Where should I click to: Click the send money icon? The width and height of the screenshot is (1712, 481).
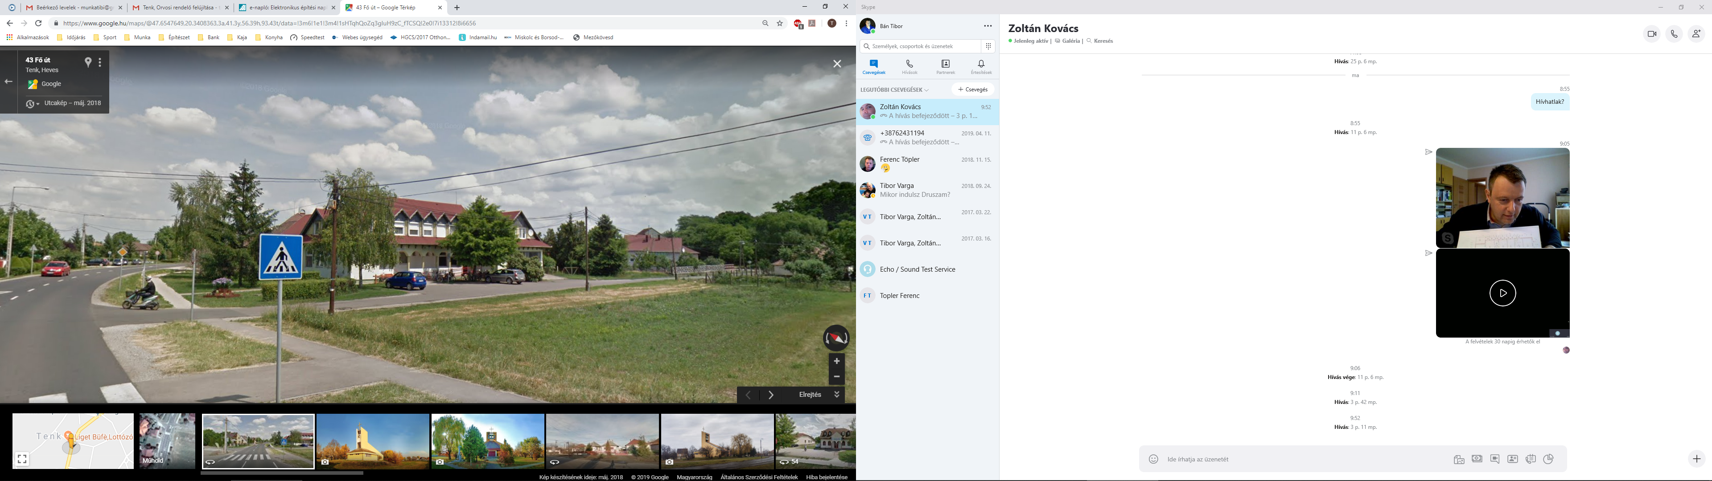point(1477,459)
